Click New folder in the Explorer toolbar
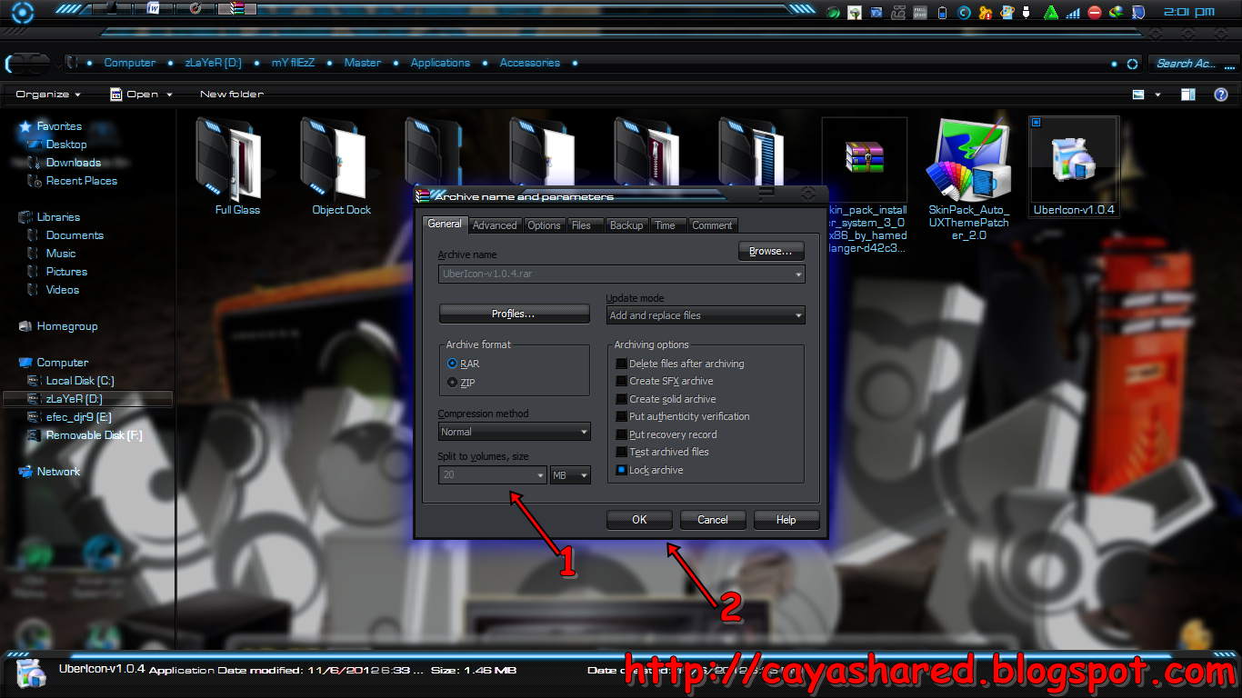1242x698 pixels. [x=232, y=95]
